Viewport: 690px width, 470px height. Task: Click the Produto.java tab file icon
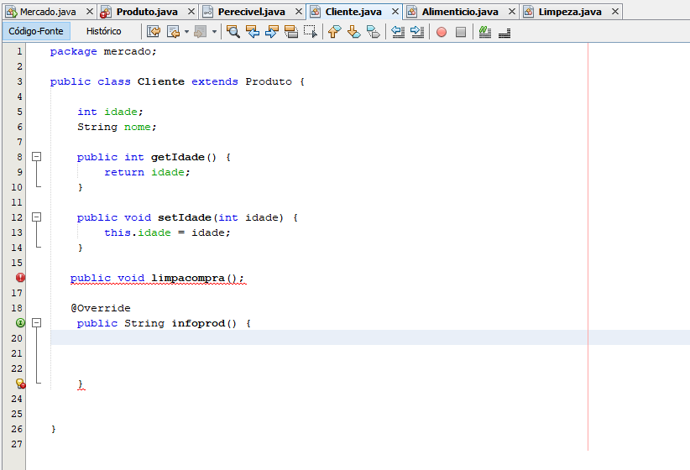coord(106,12)
